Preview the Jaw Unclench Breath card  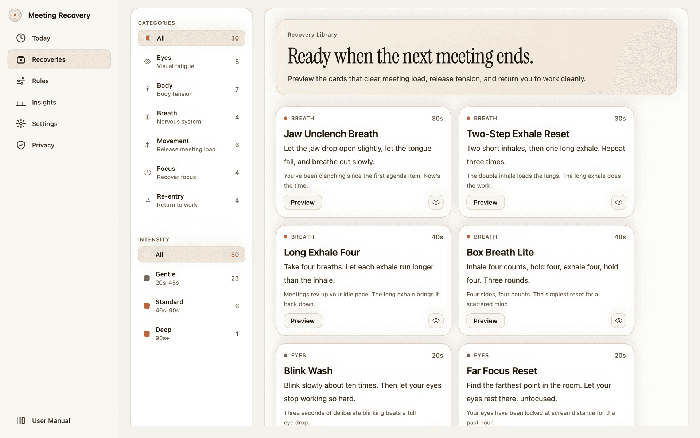pyautogui.click(x=302, y=202)
